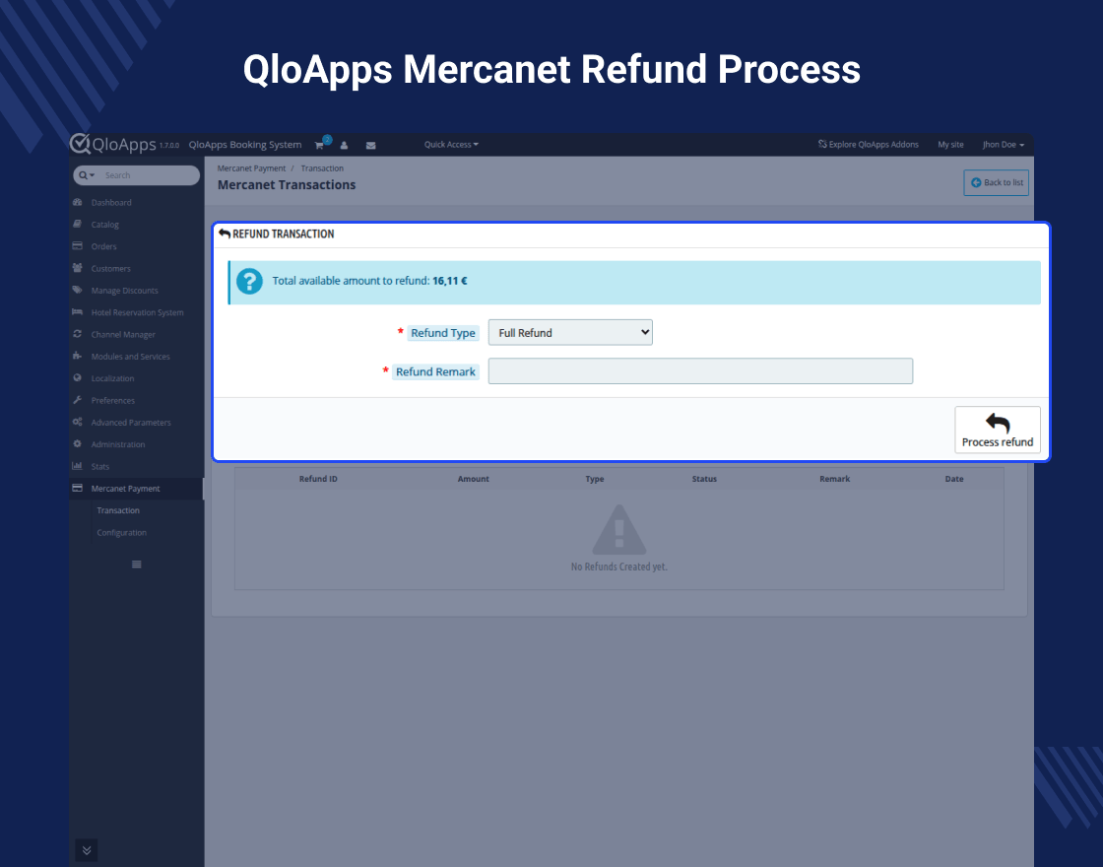Viewport: 1103px width, 867px height.
Task: Click the hamburger collapse menu icon
Action: 137,565
